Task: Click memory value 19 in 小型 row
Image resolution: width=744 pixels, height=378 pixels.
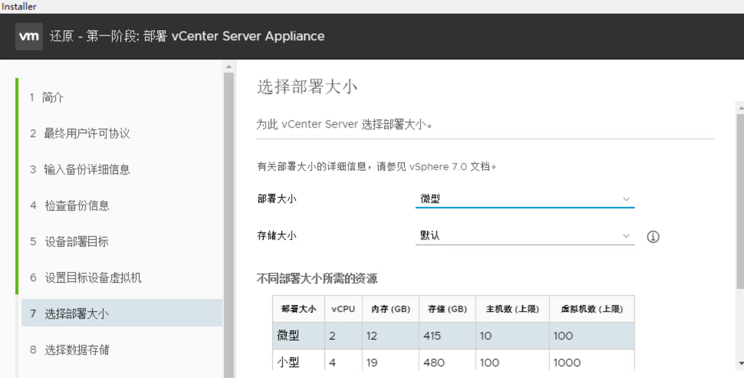Action: (372, 362)
